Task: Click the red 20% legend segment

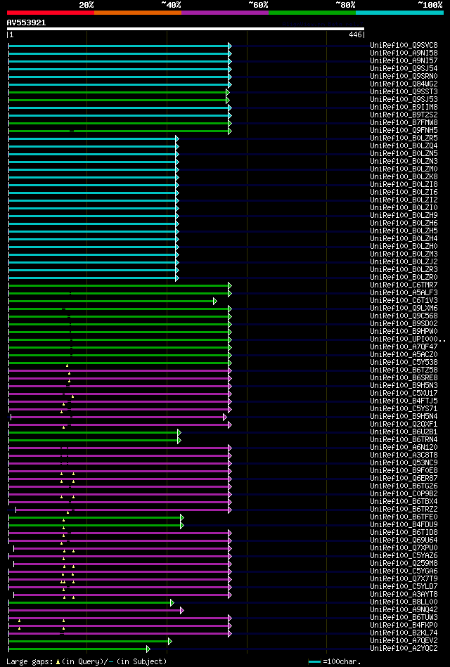Action: click(50, 13)
